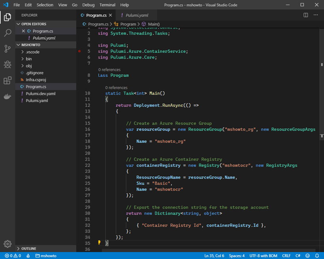Open the Go menu
The image size is (324, 259).
coord(75,5)
